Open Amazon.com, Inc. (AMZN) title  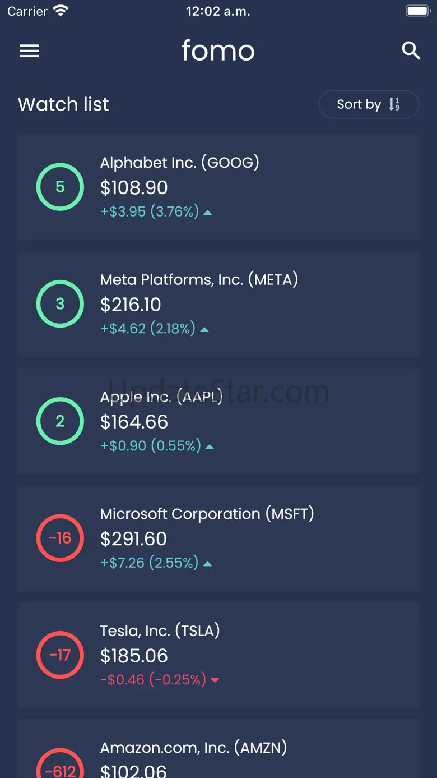click(x=193, y=748)
